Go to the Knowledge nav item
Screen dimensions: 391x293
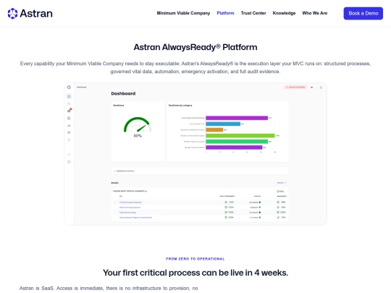point(284,13)
